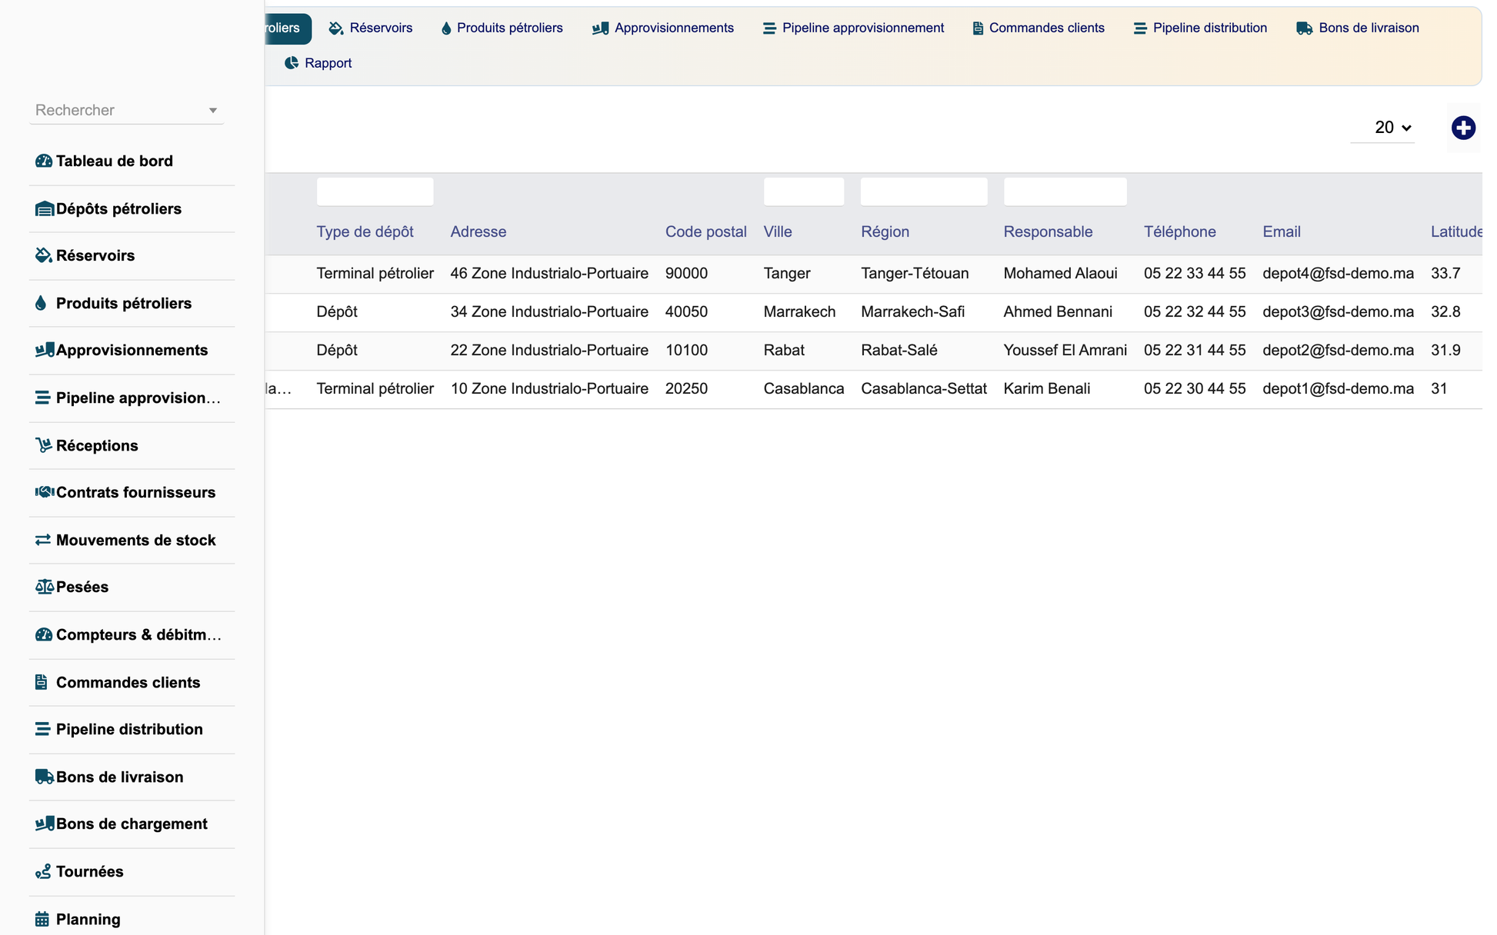Click Bons de chargement loading icon

[45, 824]
